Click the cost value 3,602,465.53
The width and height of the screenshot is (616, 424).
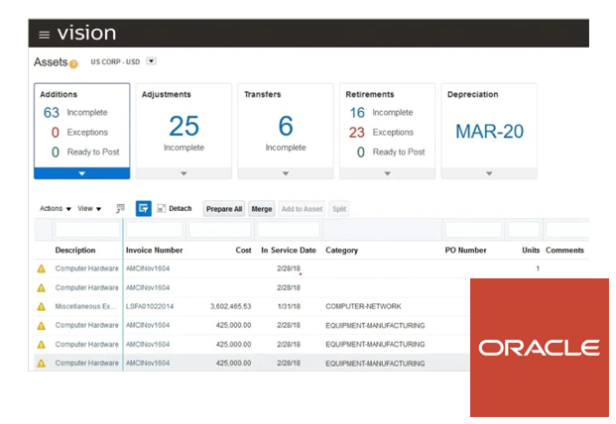pyautogui.click(x=230, y=306)
